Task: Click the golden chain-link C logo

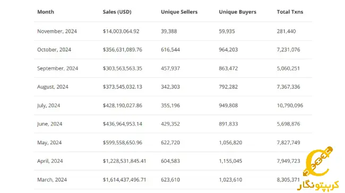Action: (x=318, y=161)
